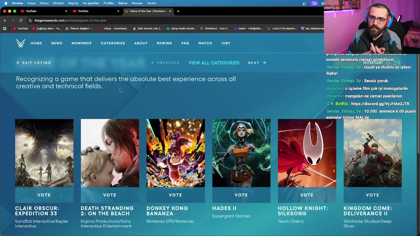Image resolution: width=420 pixels, height=236 pixels.
Task: Open the My Abandonware bookmark
Action: coord(312,29)
